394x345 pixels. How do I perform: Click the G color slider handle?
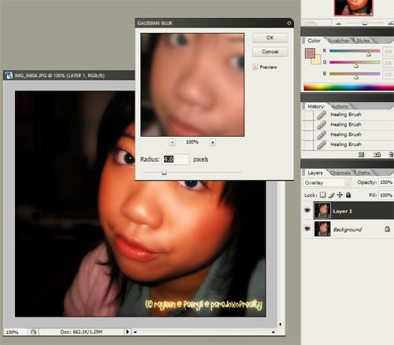pyautogui.click(x=356, y=66)
